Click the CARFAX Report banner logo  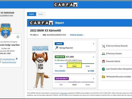point(41,23)
